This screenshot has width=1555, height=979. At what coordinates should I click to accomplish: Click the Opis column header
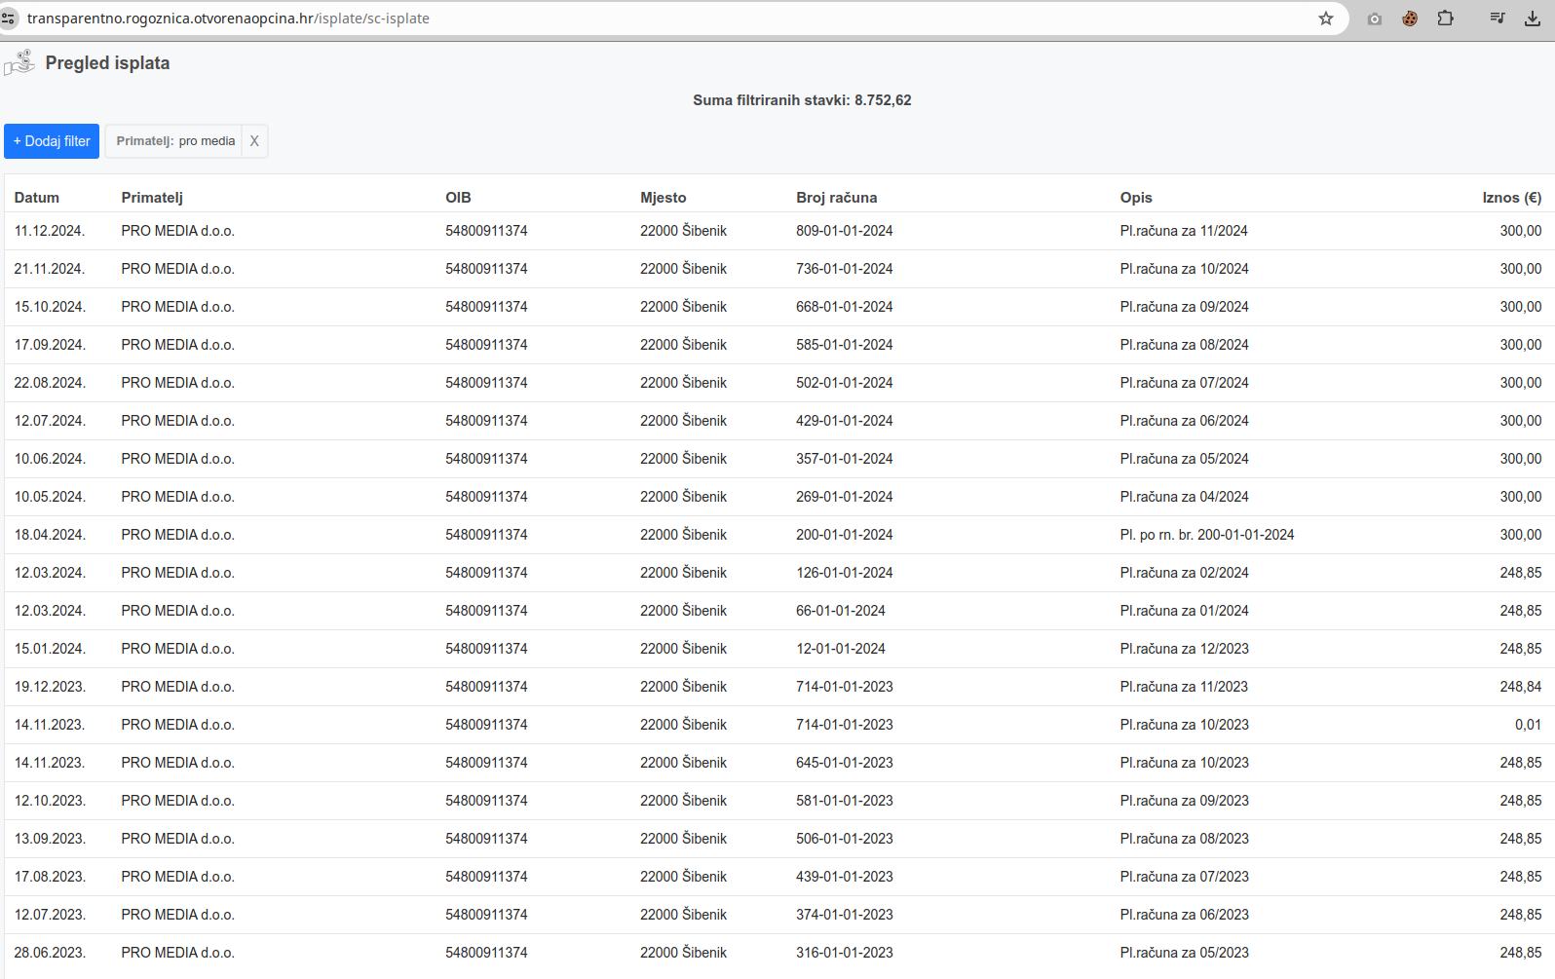[1136, 198]
